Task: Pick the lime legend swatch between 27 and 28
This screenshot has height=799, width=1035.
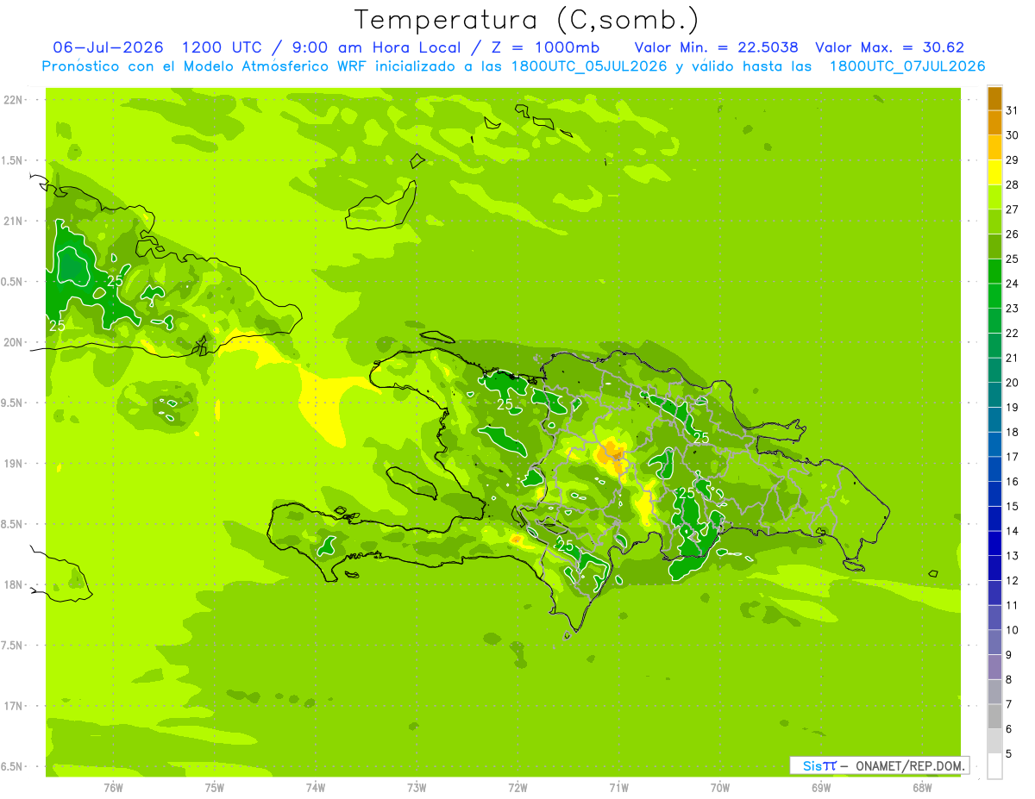Action: click(994, 197)
